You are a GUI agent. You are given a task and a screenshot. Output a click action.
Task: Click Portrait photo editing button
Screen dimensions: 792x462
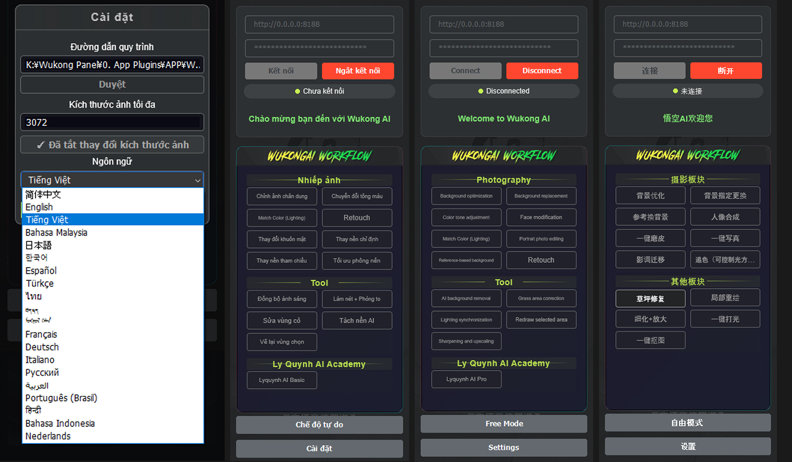[x=541, y=239]
